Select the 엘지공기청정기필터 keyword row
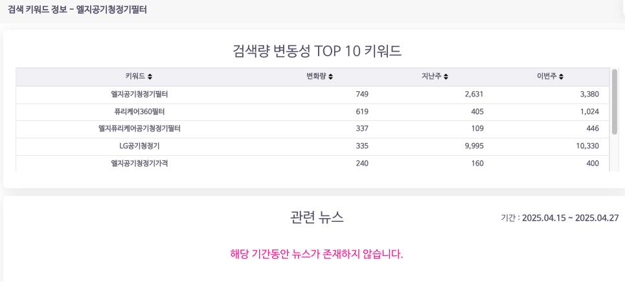Image resolution: width=625 pixels, height=282 pixels. point(139,94)
